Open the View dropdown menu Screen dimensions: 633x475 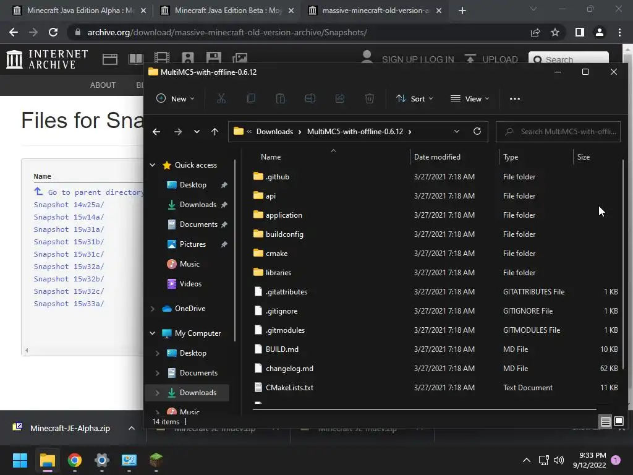pyautogui.click(x=470, y=98)
